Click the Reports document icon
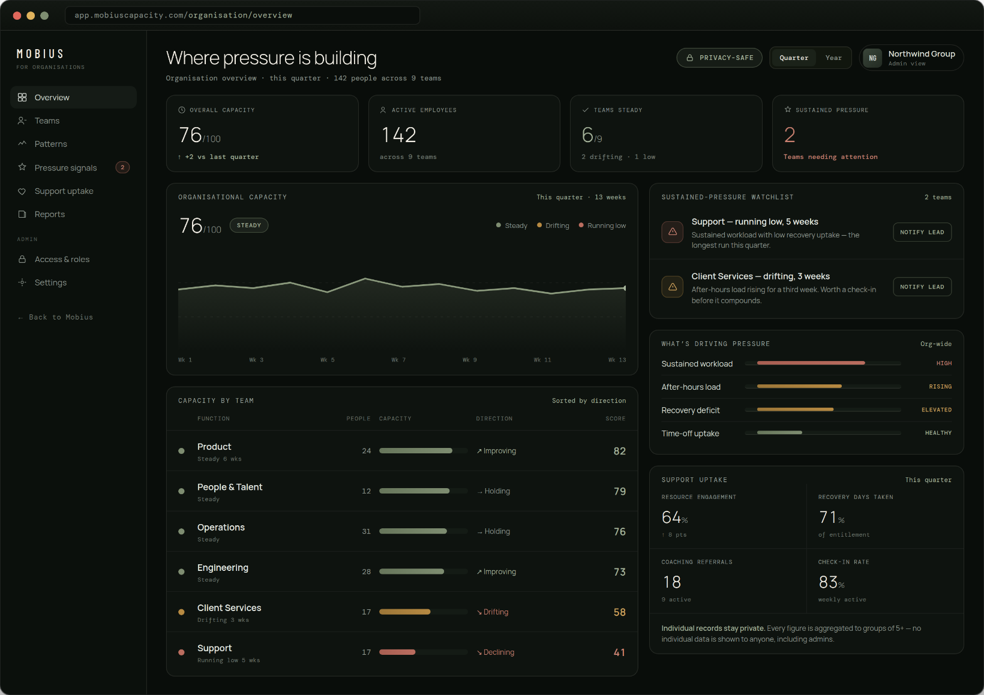This screenshot has width=984, height=695. [22, 214]
